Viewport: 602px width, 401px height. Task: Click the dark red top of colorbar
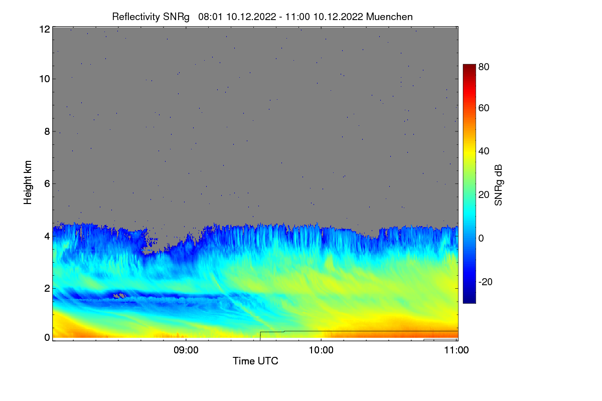469,67
